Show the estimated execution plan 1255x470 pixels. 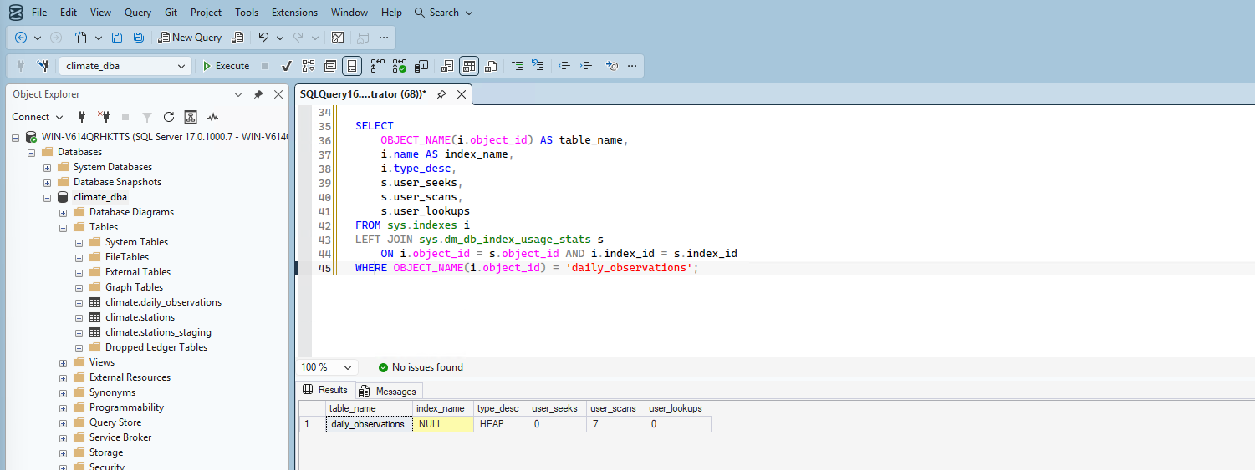point(309,66)
